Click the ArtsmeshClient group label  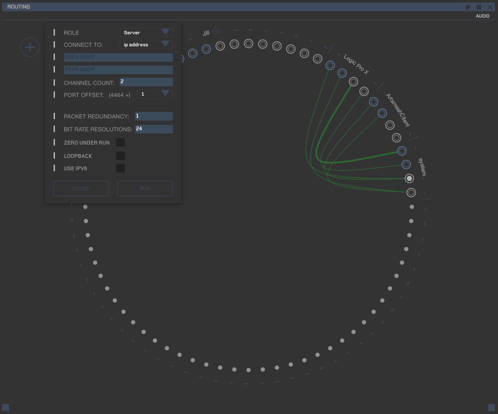[397, 110]
